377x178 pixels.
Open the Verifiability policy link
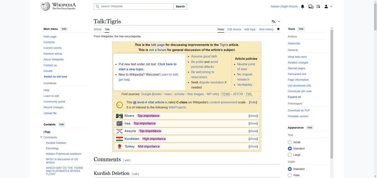pos(245,85)
